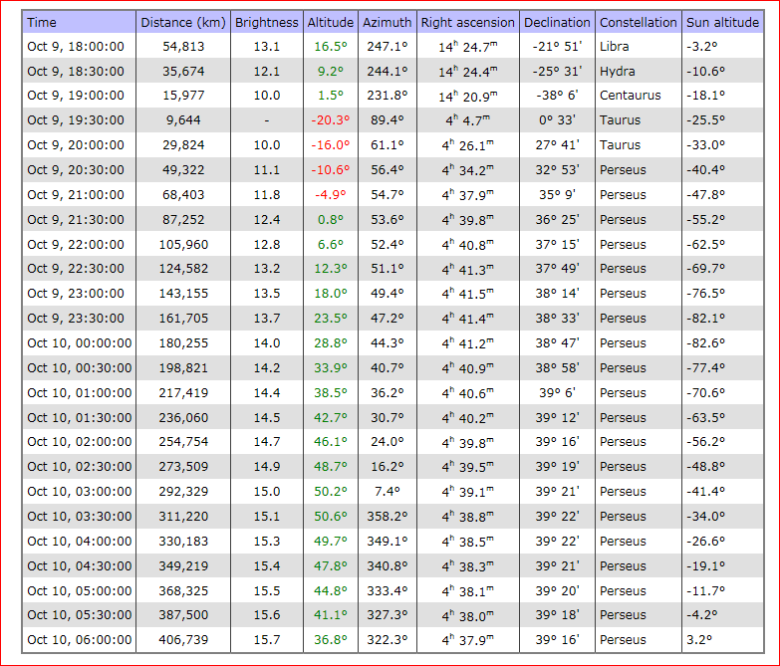Screen dimensions: 780x666
Task: Select declination 27° 41'
Action: (557, 144)
